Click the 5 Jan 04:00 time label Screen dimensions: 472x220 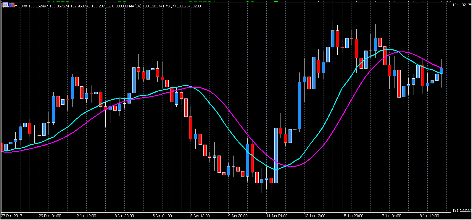[162, 216]
